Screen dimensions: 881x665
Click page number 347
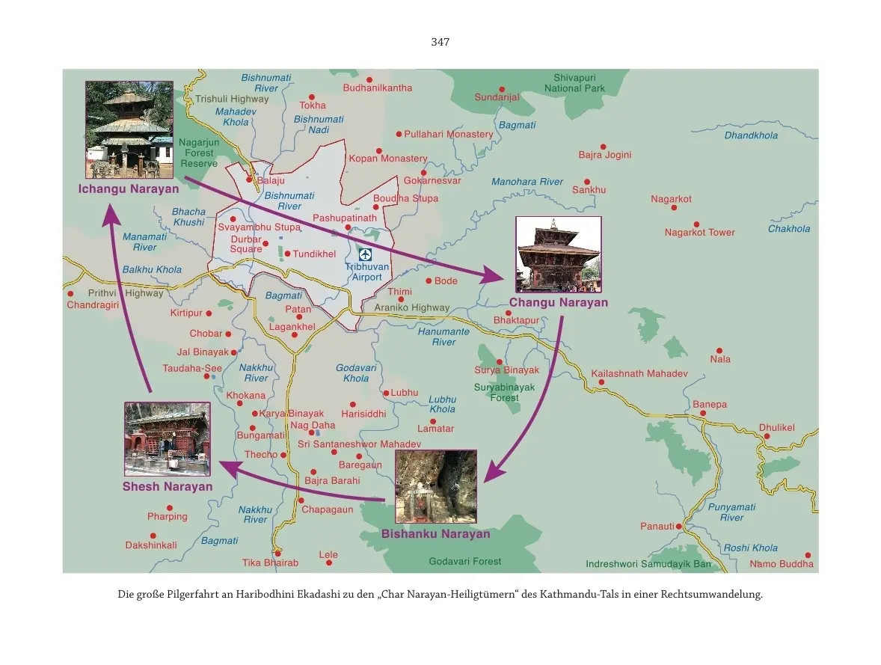(x=440, y=42)
